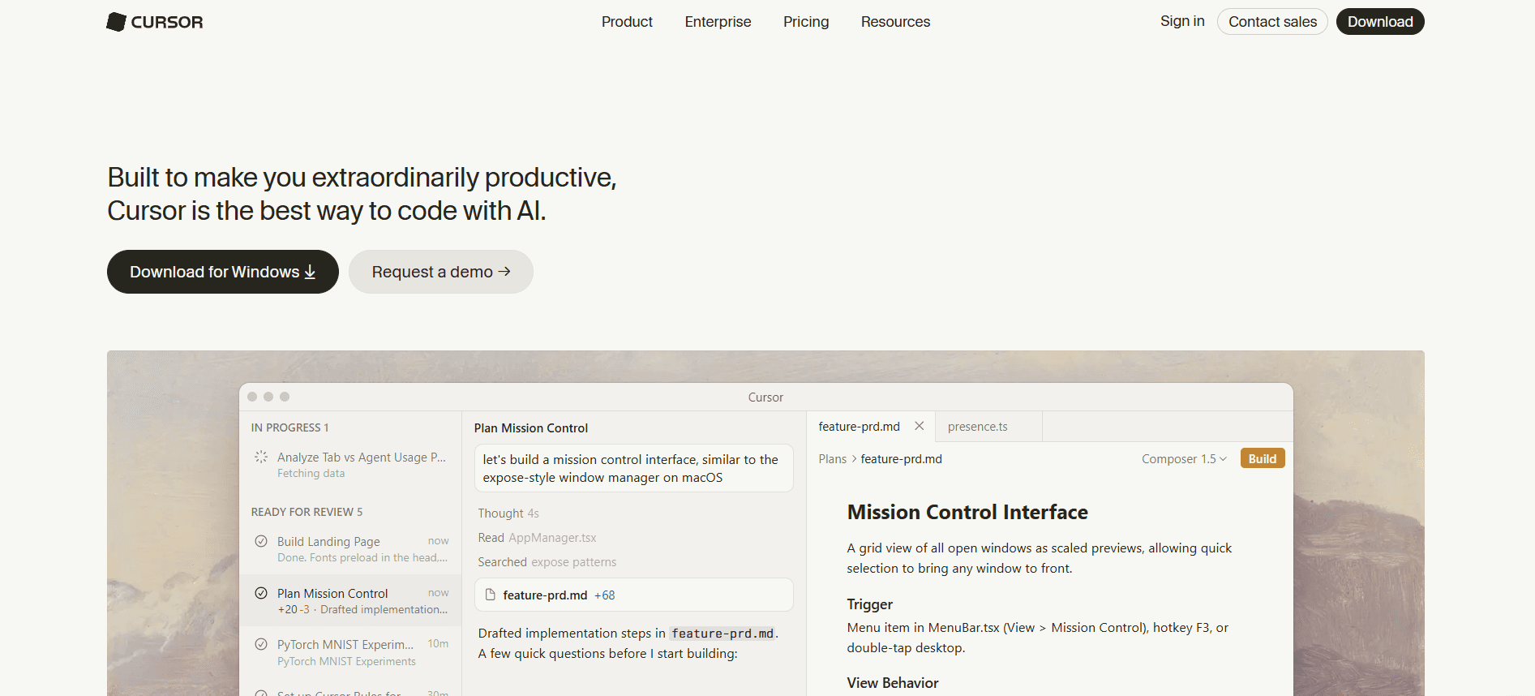Click the Contact sales button
This screenshot has width=1535, height=696.
click(1272, 22)
